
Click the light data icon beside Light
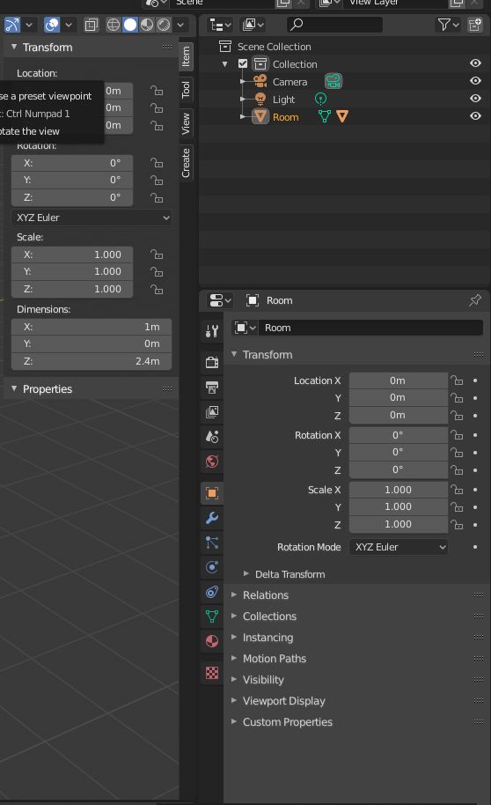pos(320,99)
